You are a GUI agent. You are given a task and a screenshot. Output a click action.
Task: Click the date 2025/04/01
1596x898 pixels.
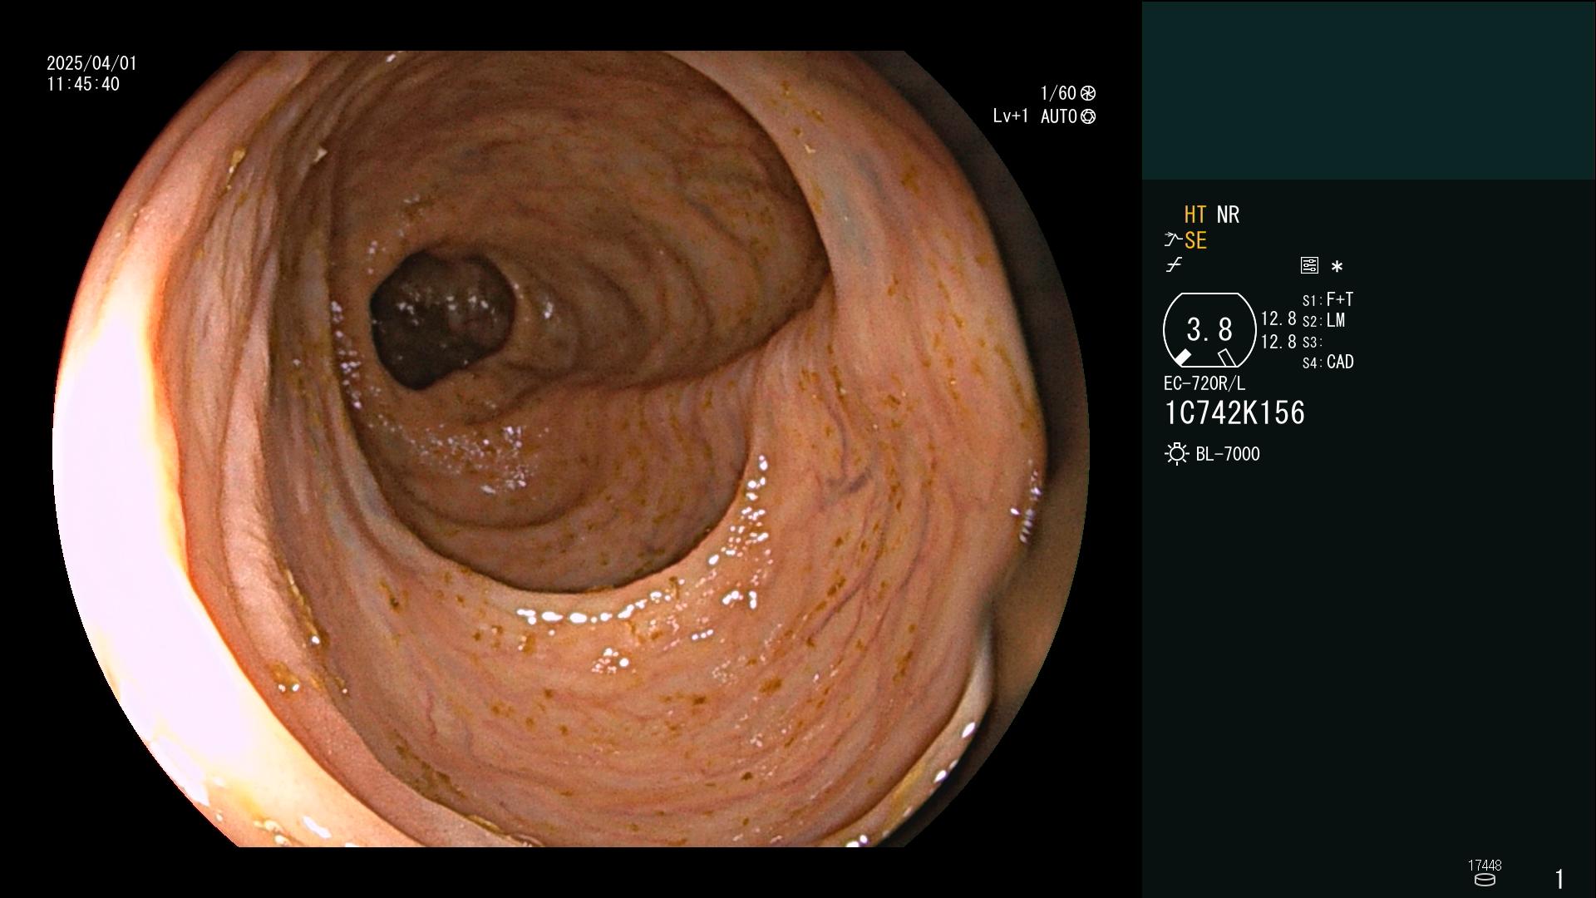[x=92, y=63]
